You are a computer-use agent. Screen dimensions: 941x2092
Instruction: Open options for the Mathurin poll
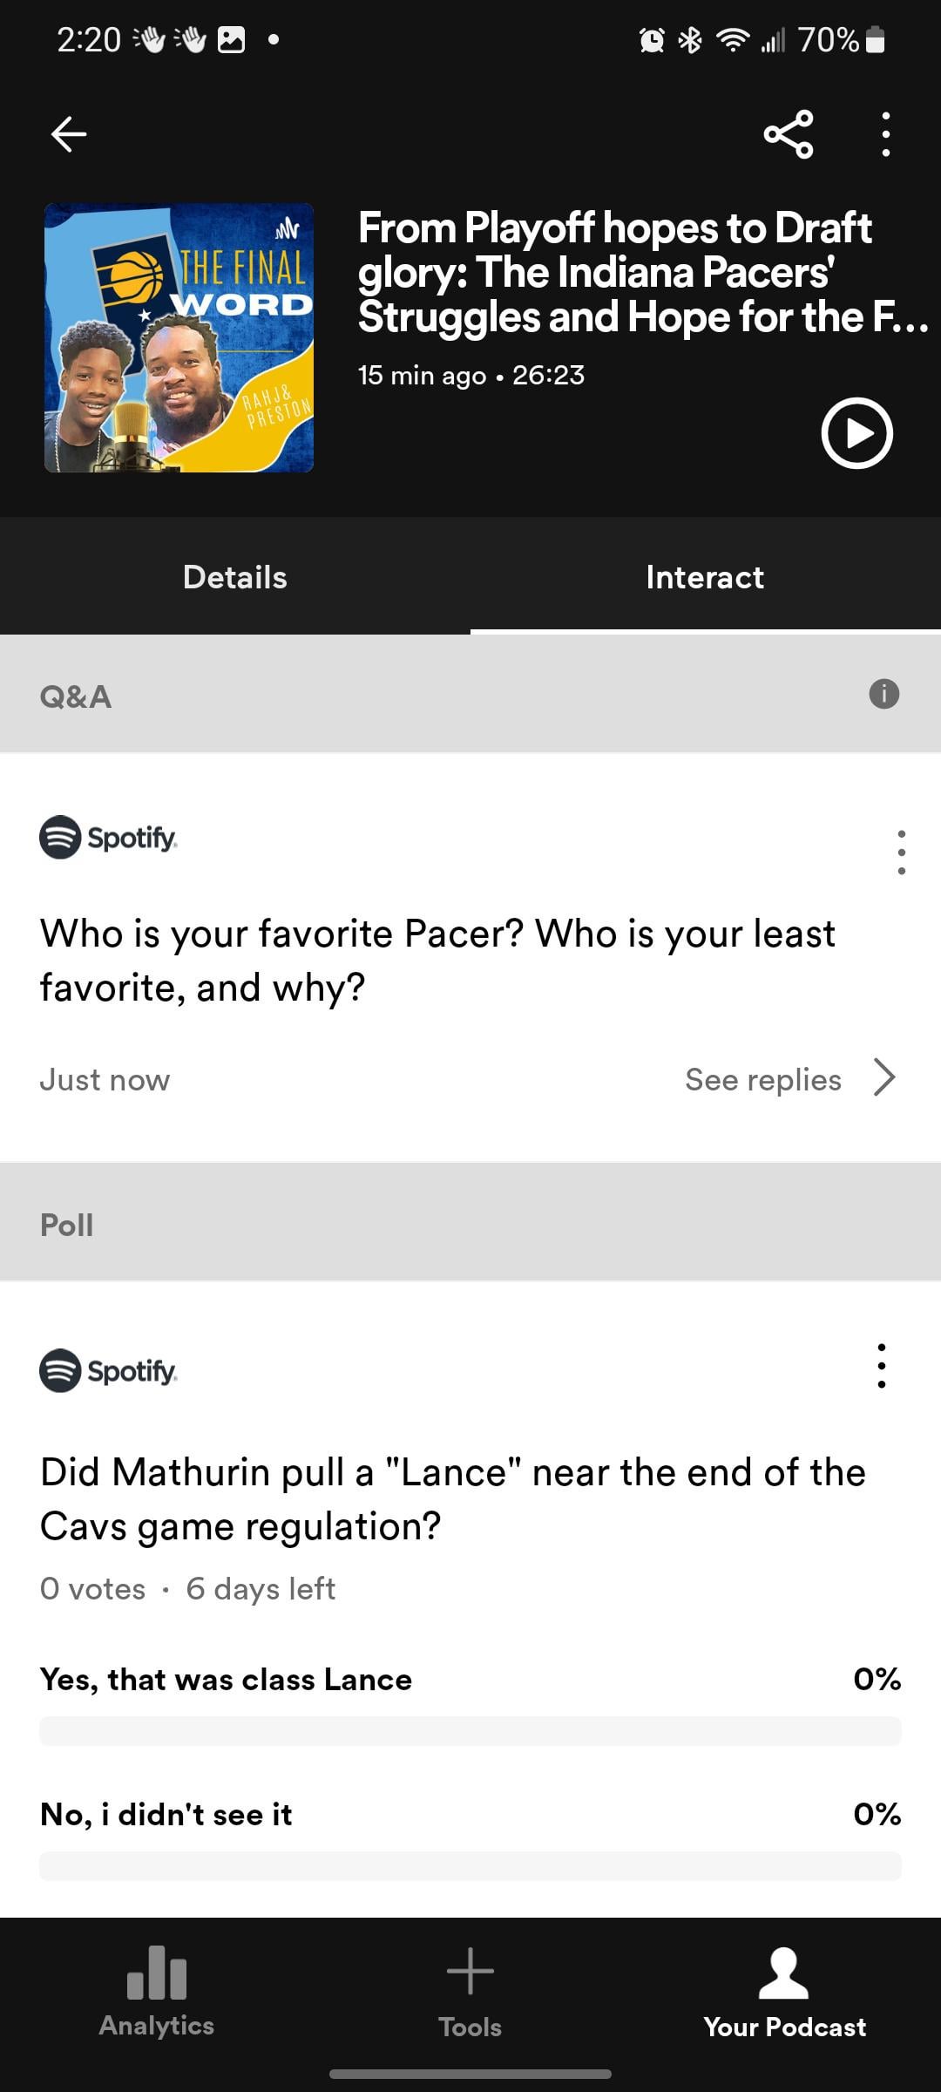(882, 1365)
